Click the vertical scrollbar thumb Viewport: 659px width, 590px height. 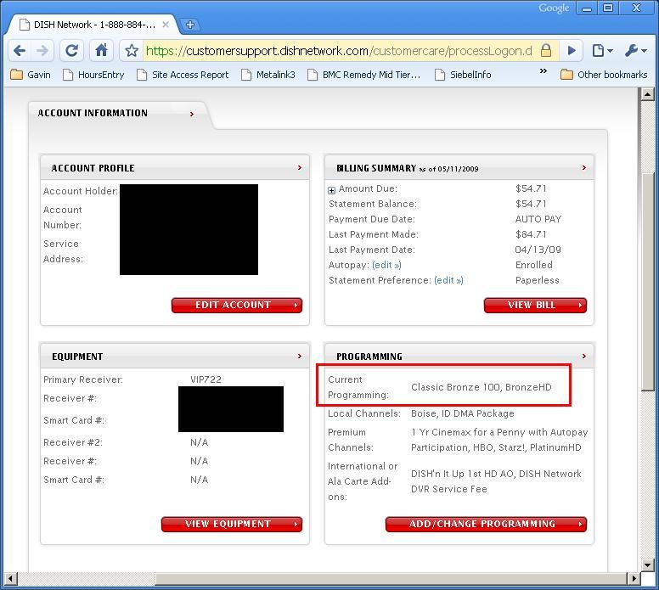(x=647, y=282)
